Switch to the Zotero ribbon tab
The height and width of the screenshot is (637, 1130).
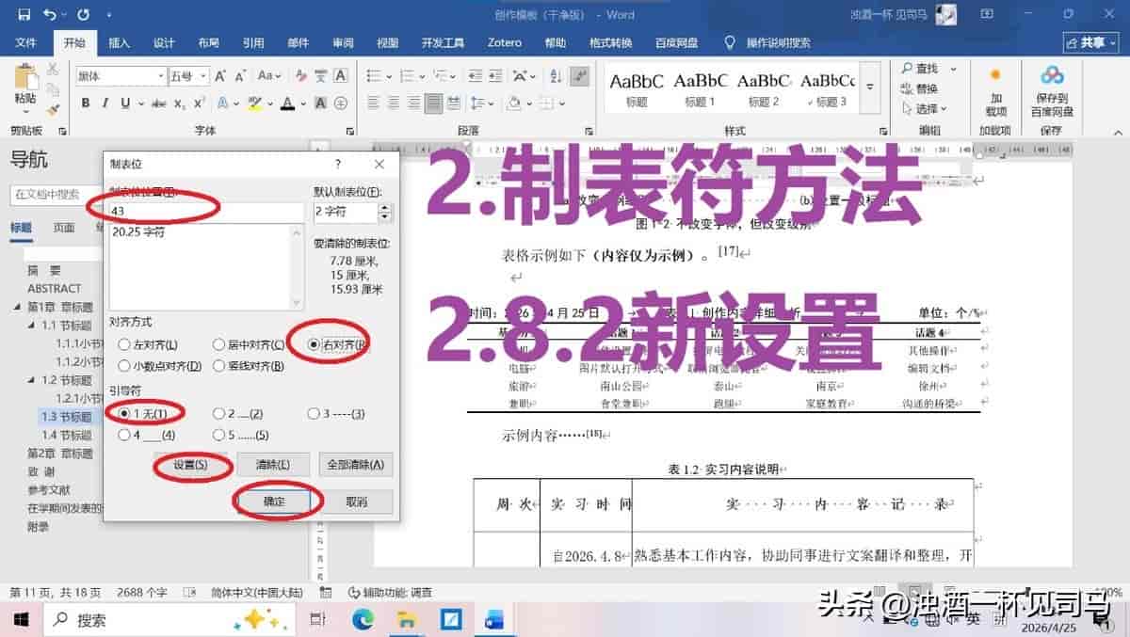tap(505, 43)
